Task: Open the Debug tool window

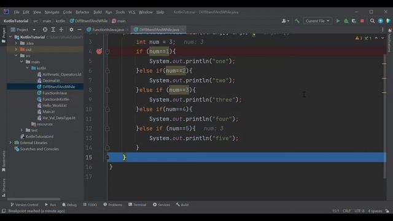Action: [69, 204]
